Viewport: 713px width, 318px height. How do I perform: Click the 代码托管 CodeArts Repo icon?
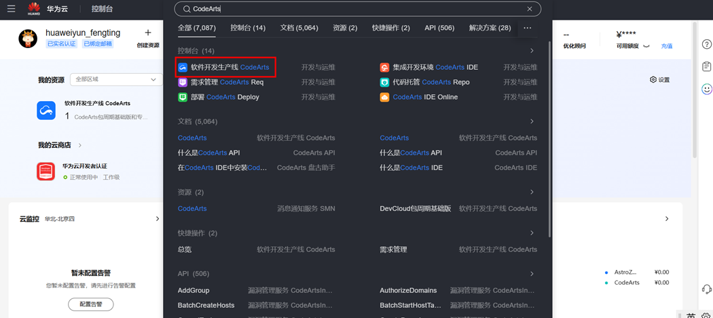pos(385,82)
